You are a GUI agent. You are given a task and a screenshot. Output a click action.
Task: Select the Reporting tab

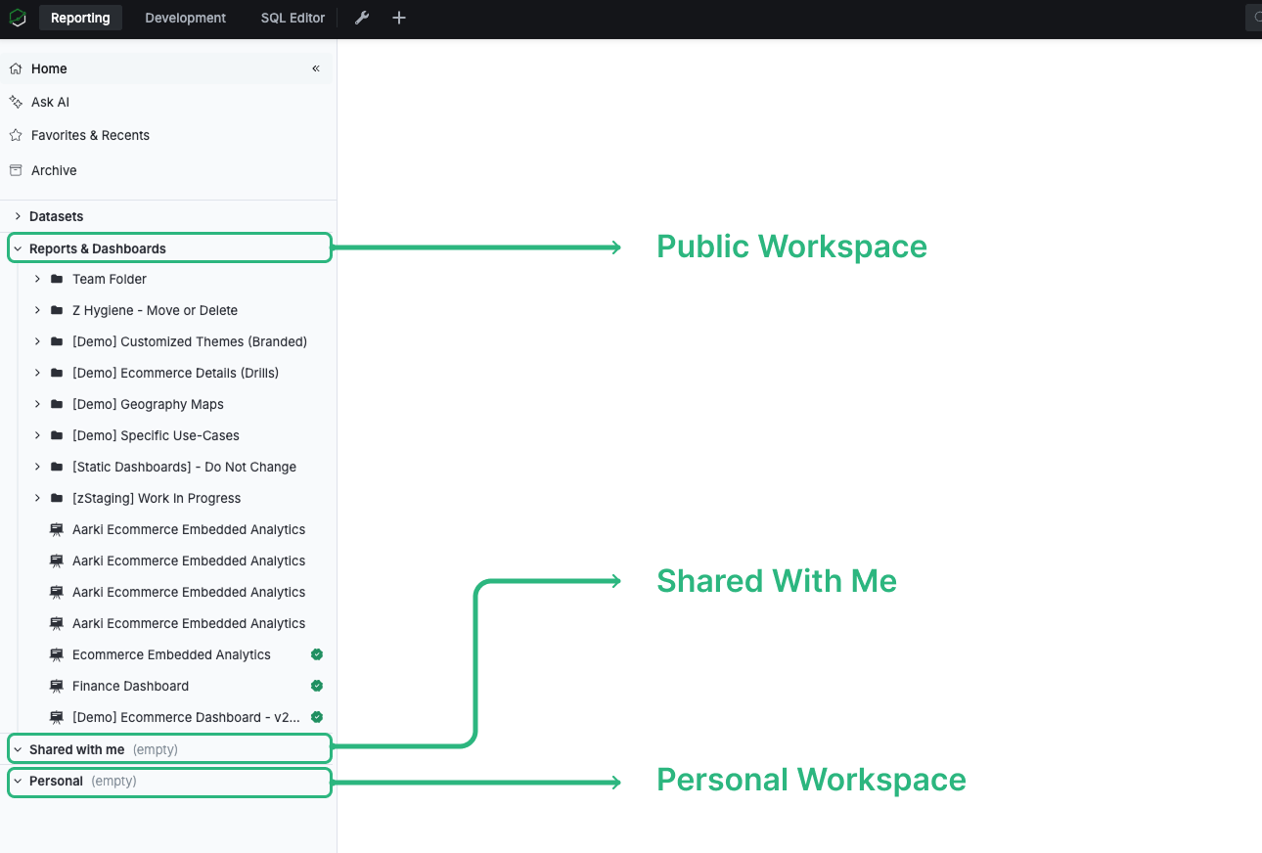[80, 17]
